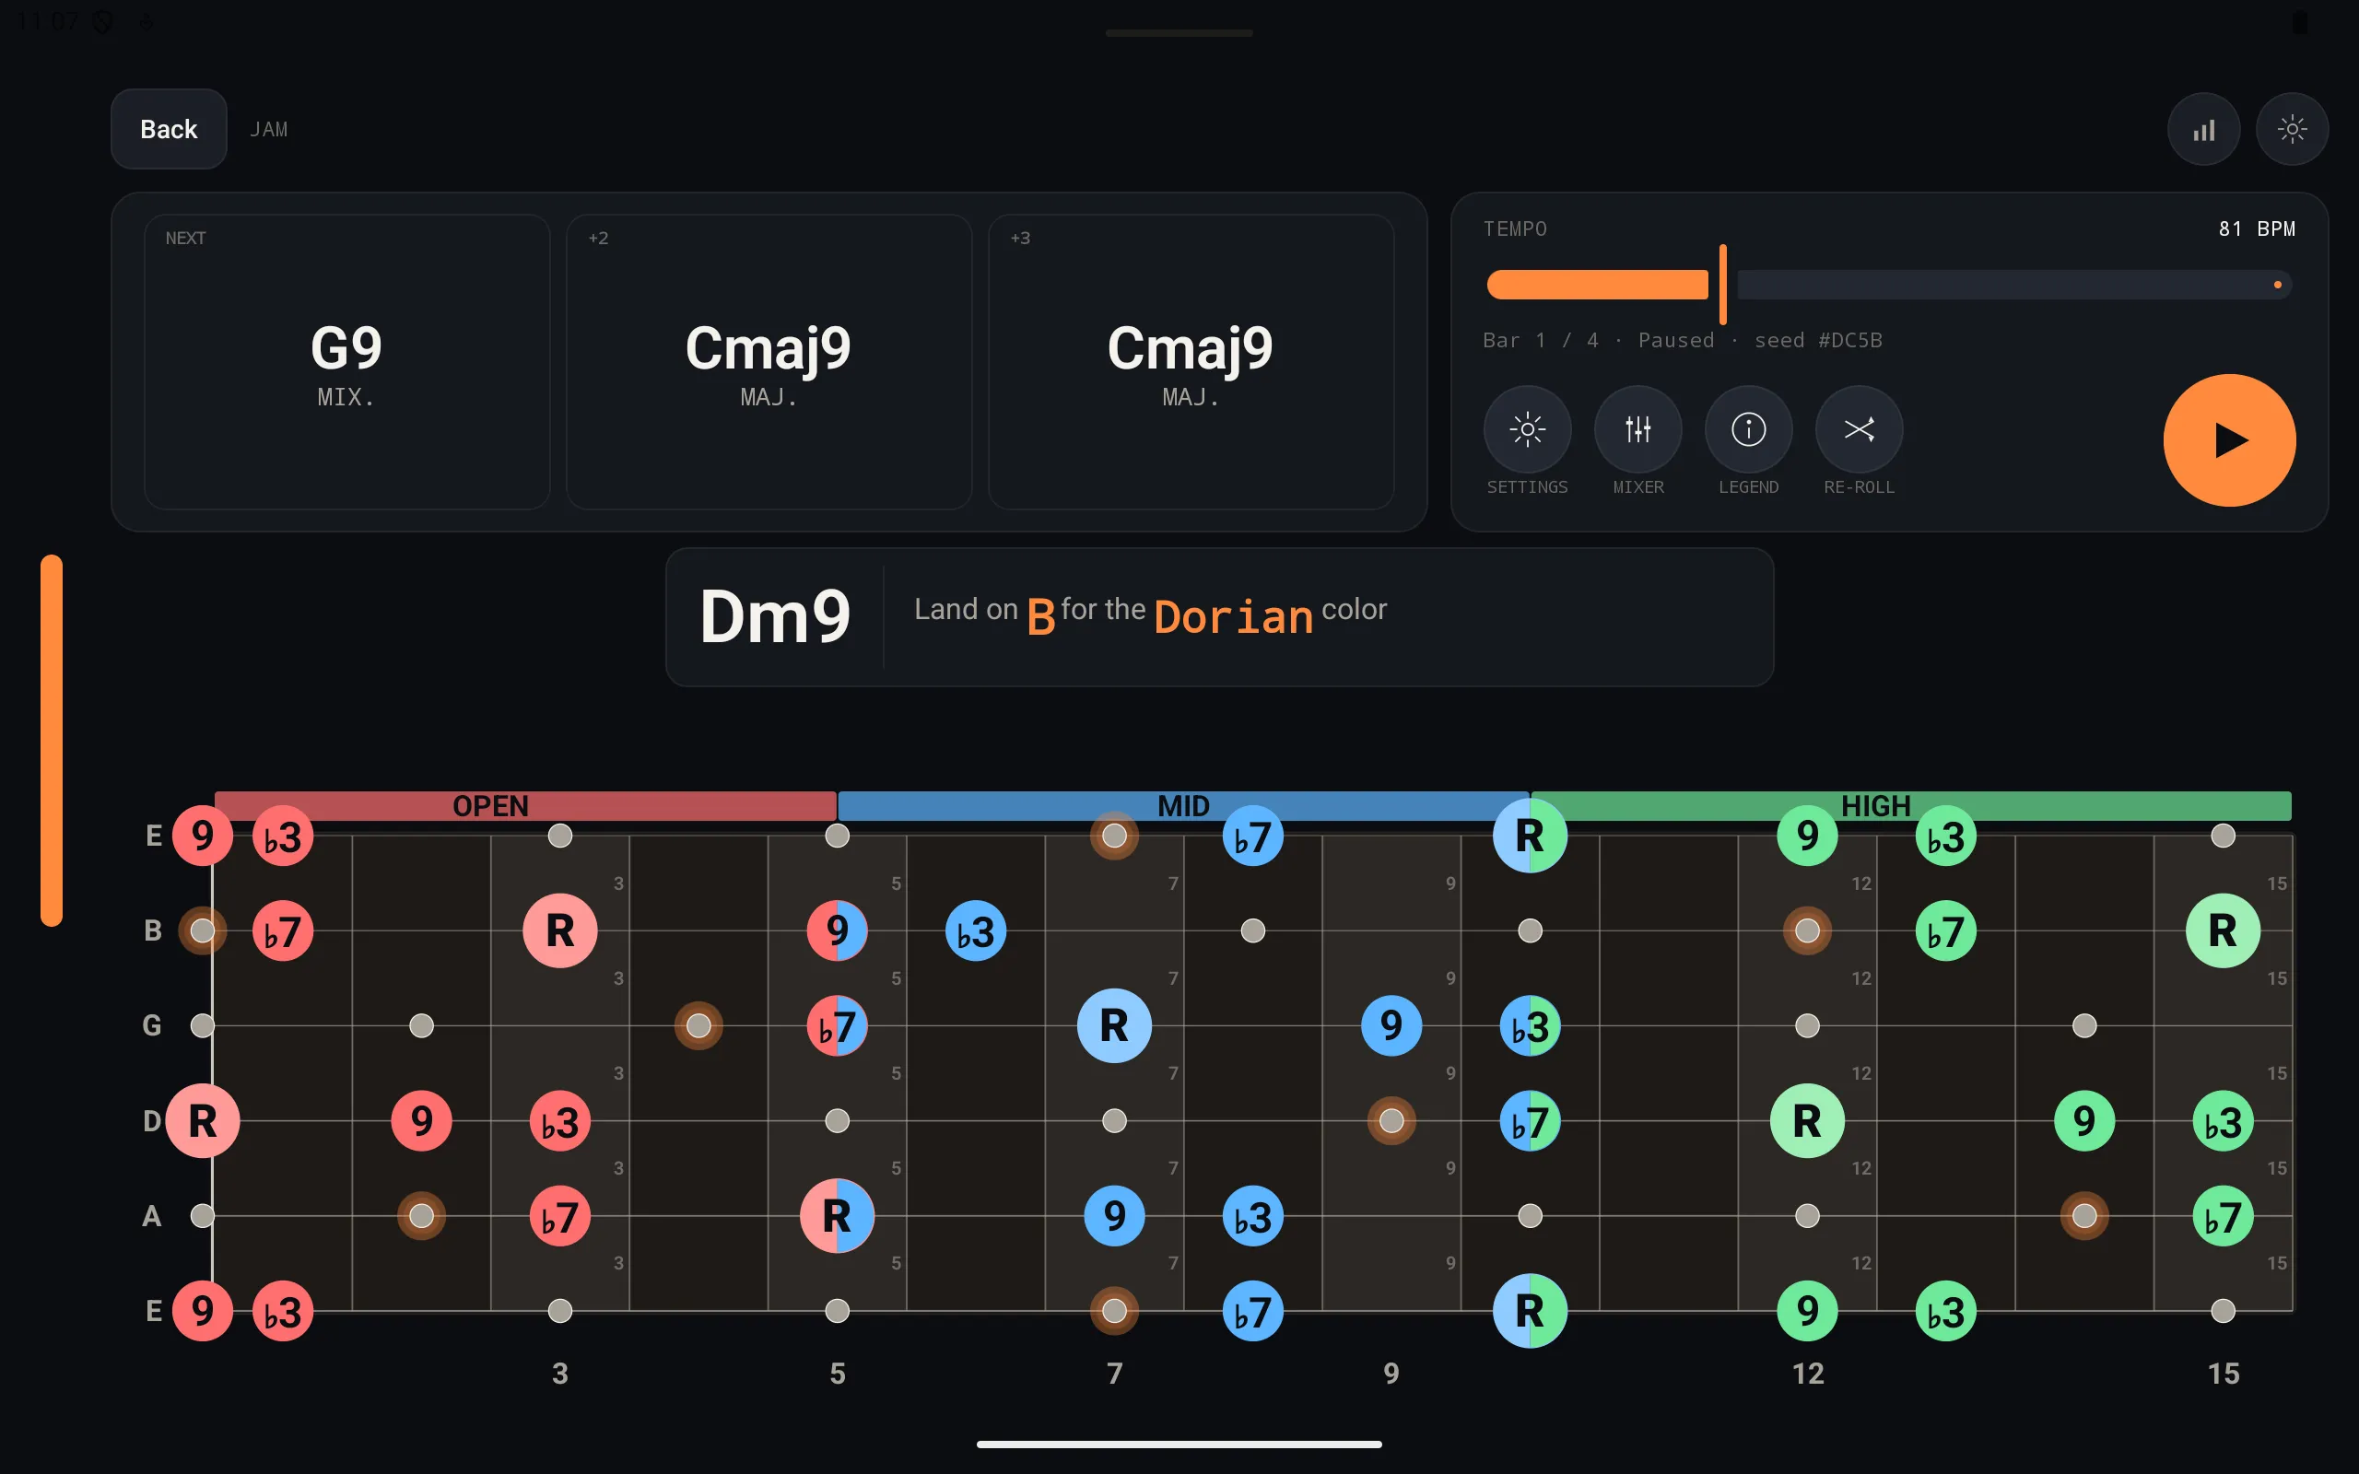This screenshot has width=2359, height=1474.
Task: Toggle the brightness theme icon at top right
Action: [2292, 129]
